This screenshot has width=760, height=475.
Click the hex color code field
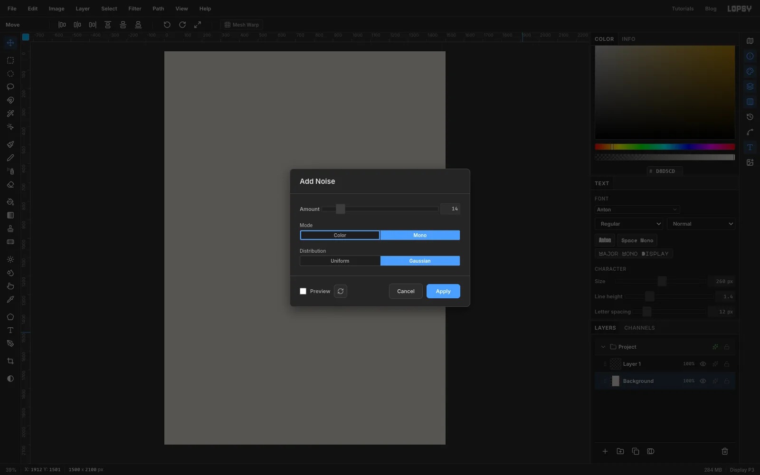[x=665, y=171]
